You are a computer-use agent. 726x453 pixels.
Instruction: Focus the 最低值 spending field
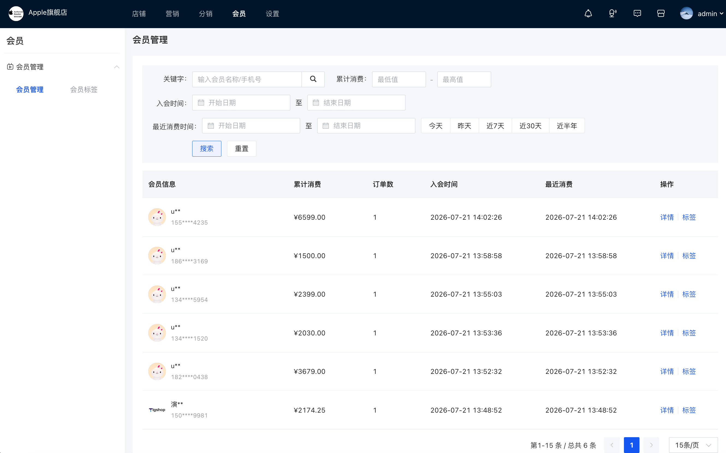point(399,79)
